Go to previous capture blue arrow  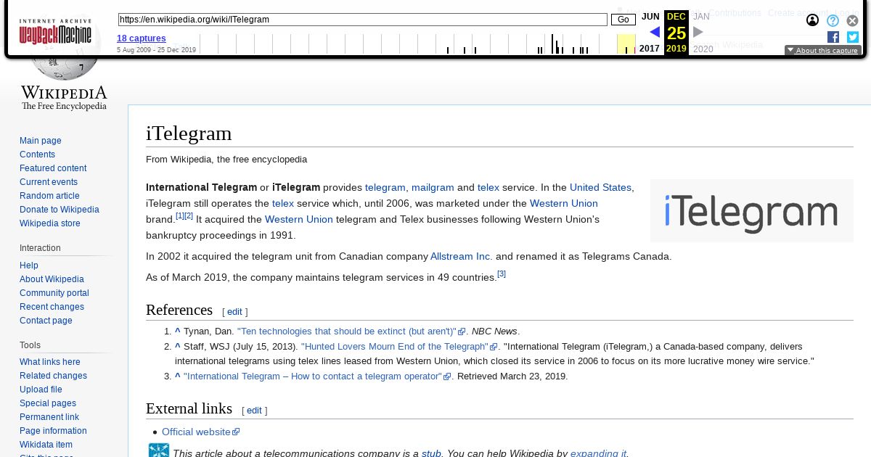tap(655, 32)
